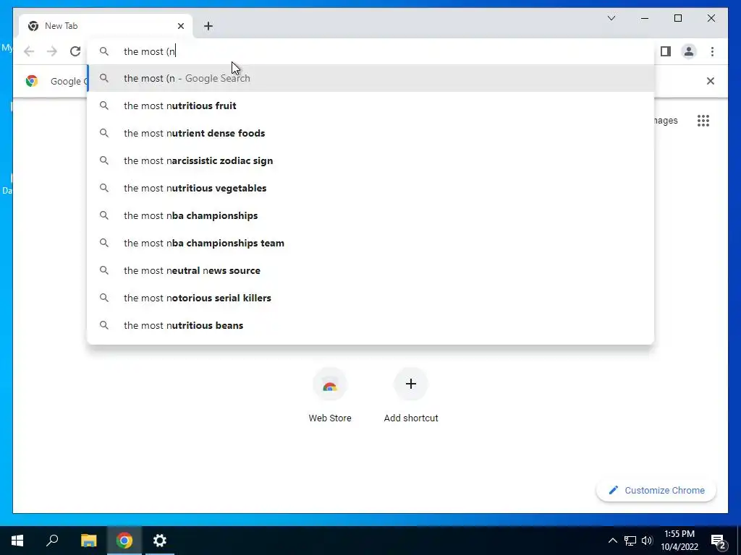741x555 pixels.
Task: Open the profile avatar menu
Action: pos(689,51)
